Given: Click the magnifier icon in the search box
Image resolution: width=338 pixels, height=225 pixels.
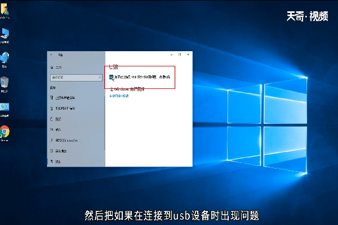Looking at the screenshot, I should point(100,77).
